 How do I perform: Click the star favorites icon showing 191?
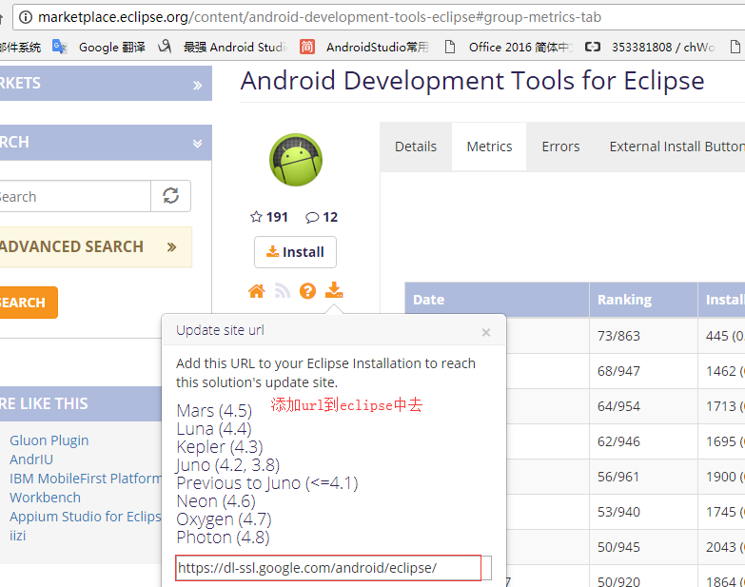(x=256, y=217)
